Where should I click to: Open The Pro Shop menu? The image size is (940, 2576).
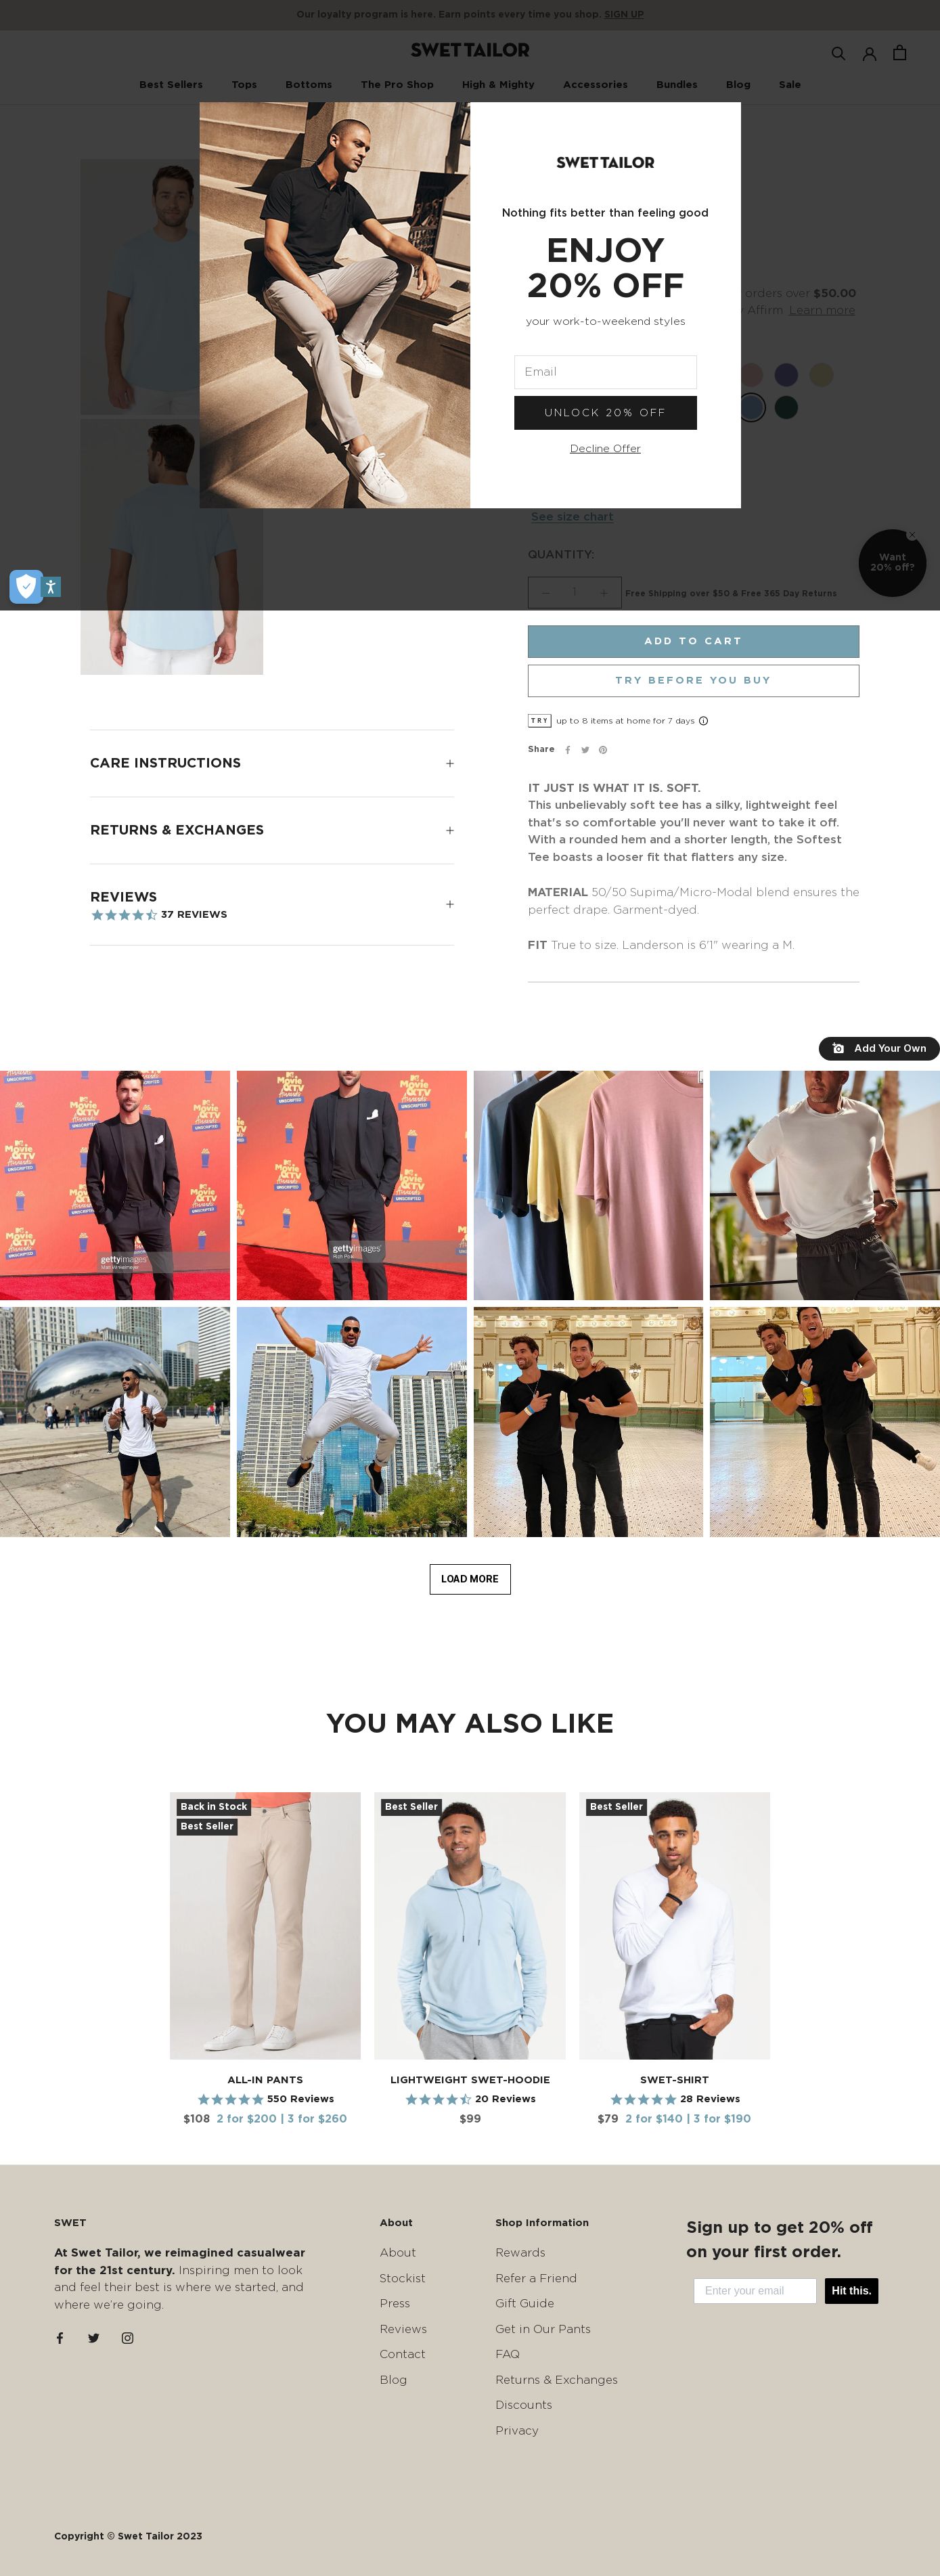(397, 84)
